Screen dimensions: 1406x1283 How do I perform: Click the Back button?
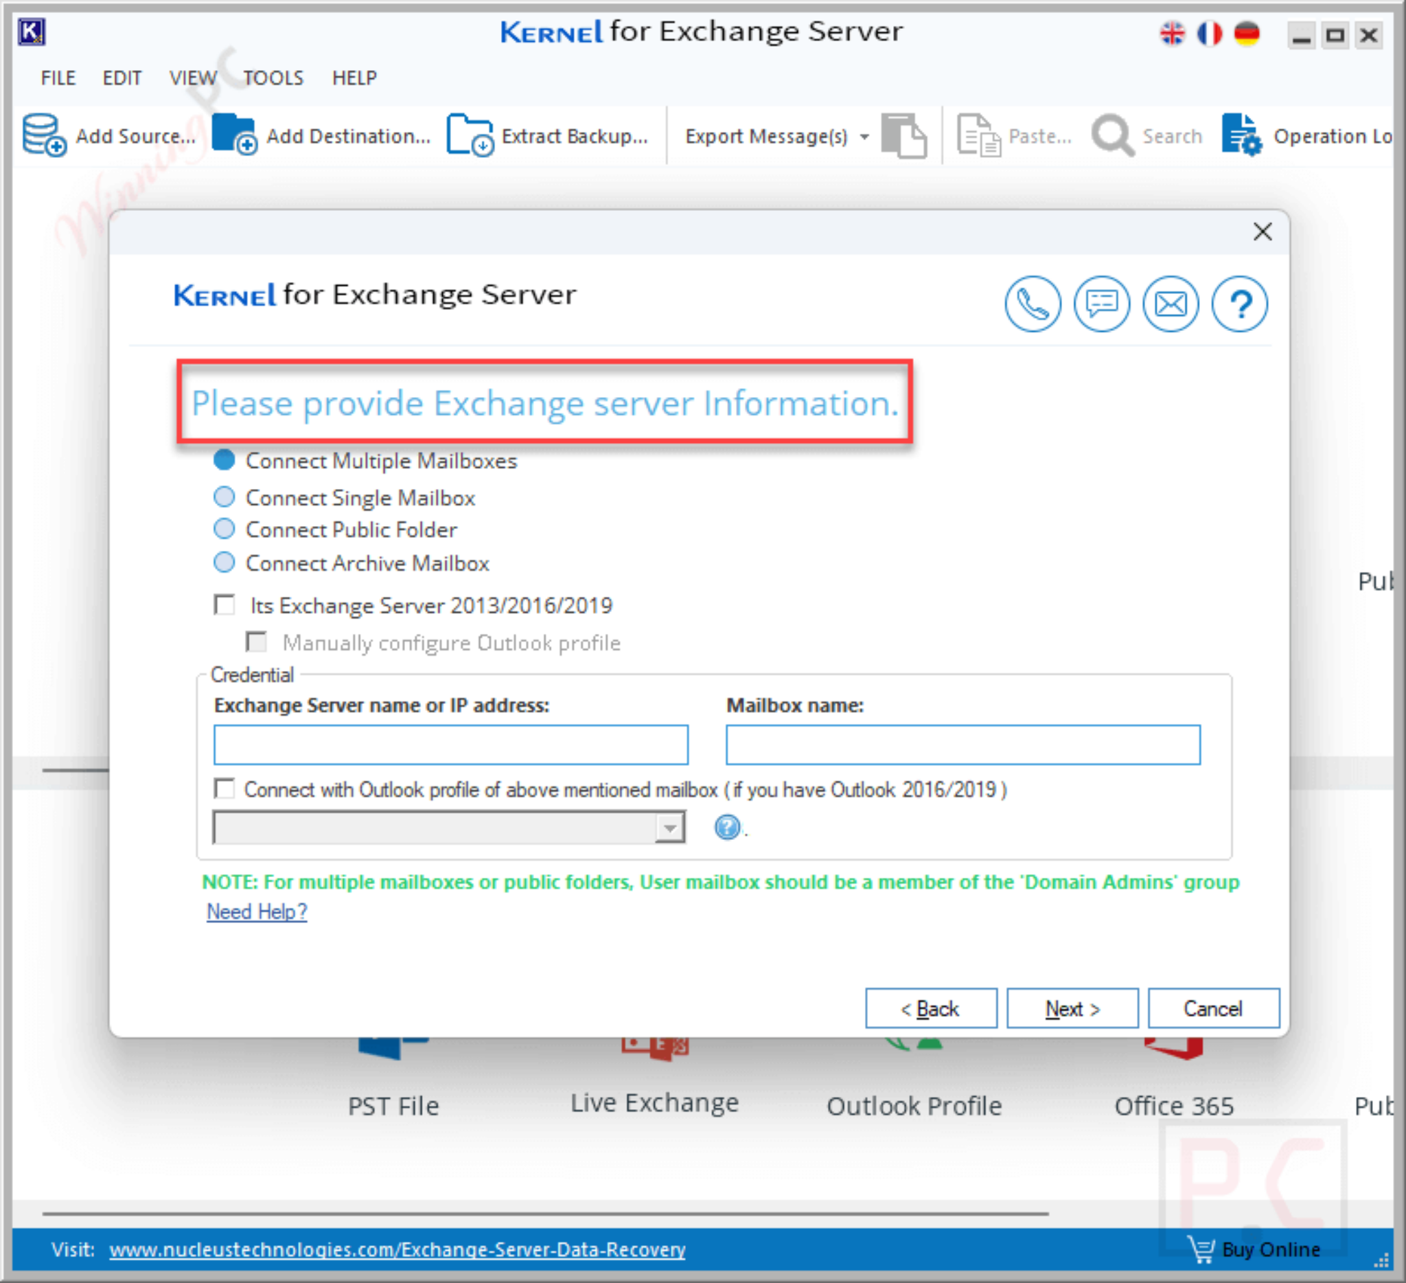coord(931,1008)
